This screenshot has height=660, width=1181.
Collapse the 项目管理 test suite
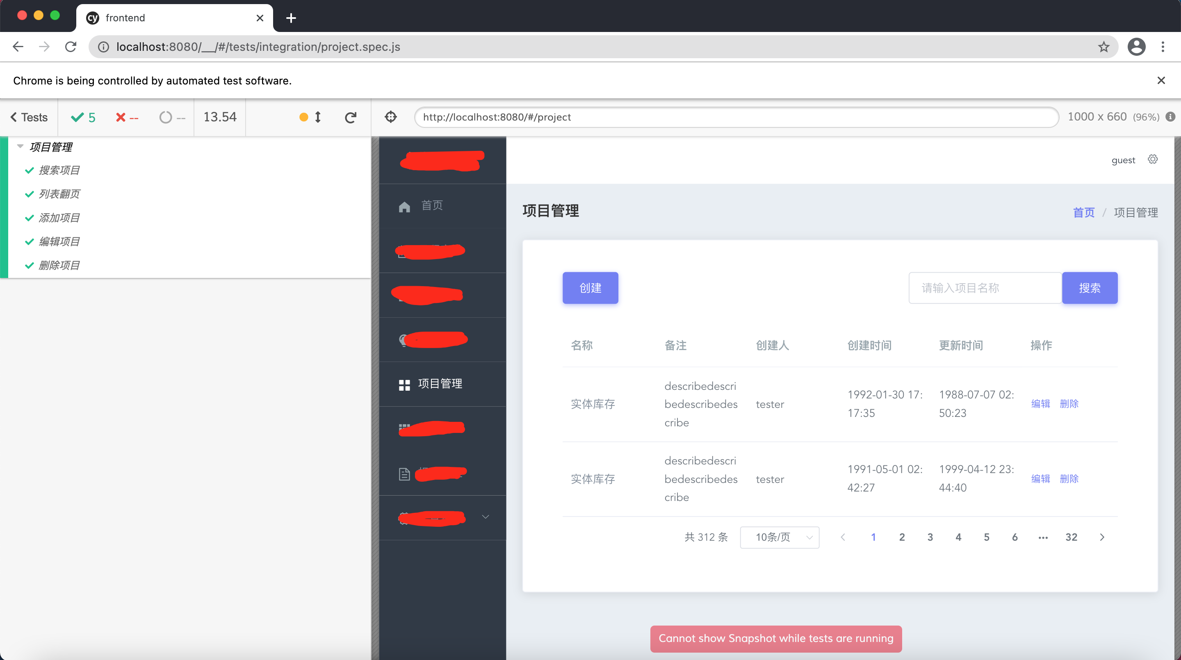point(20,147)
